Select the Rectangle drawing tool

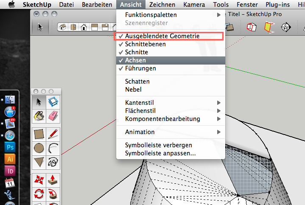tap(39, 134)
